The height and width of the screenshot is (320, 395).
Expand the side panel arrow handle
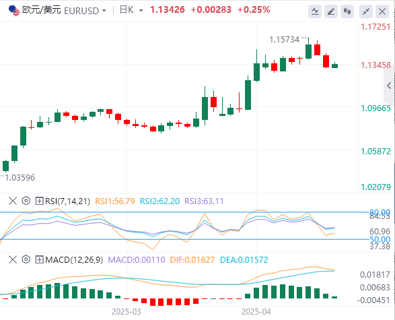coord(389,86)
